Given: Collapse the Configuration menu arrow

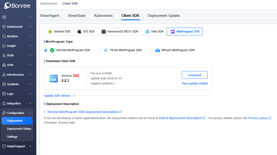Looking at the screenshot, I should pyautogui.click(x=30, y=113).
